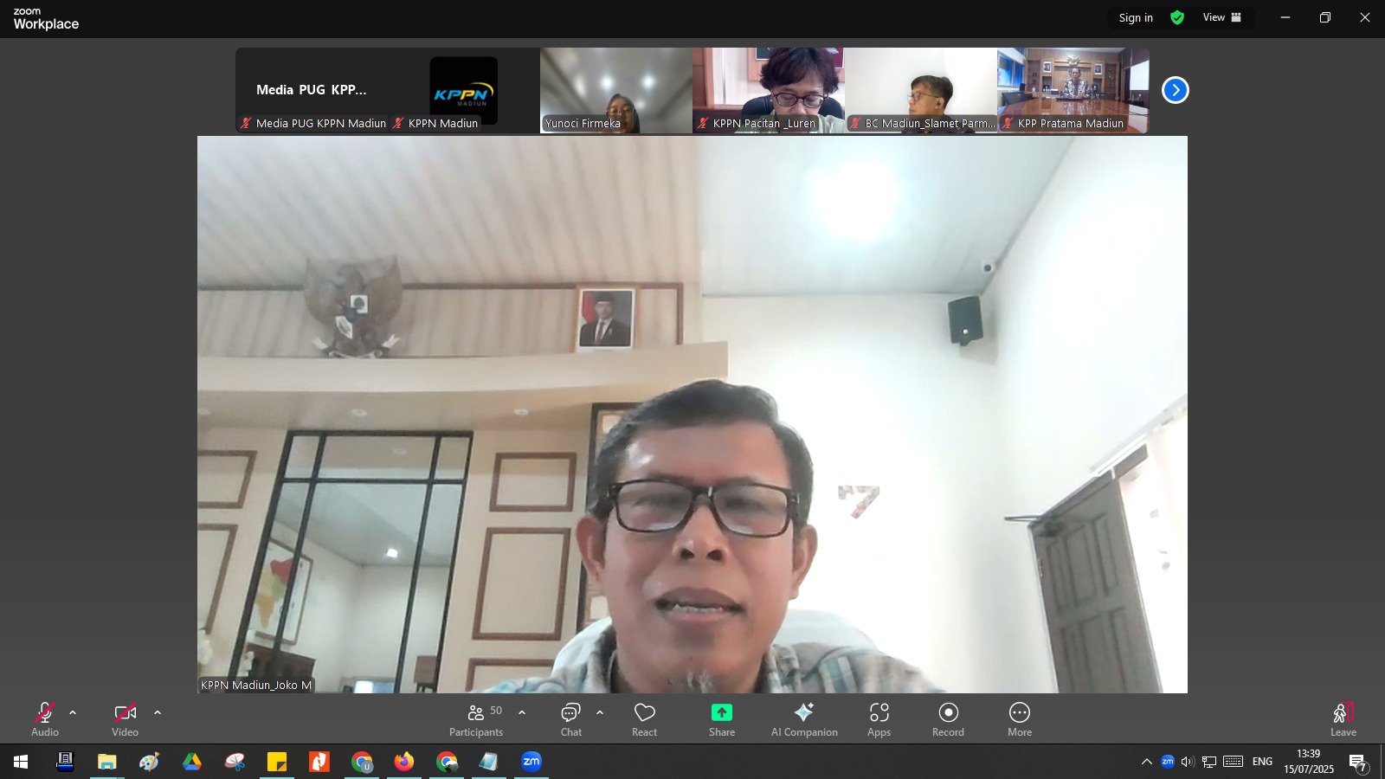Open the Chat panel
The width and height of the screenshot is (1385, 779).
571,719
